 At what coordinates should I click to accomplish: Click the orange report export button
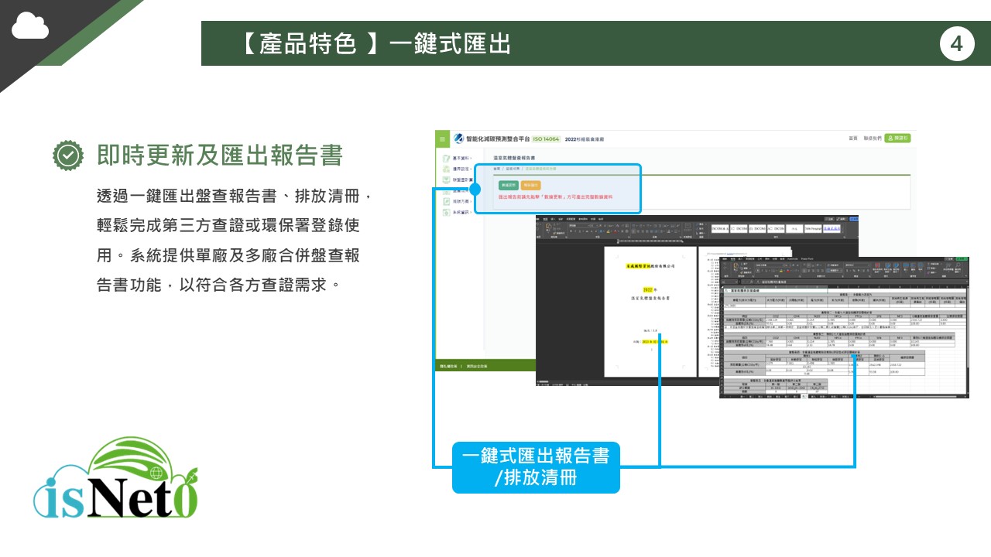[x=531, y=186]
